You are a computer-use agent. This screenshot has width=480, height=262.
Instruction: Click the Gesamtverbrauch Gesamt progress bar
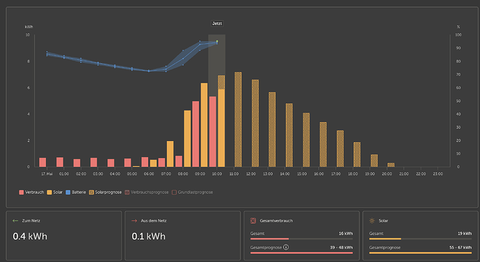301,239
